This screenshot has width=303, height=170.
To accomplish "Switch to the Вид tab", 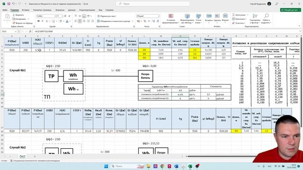I will point(100,10).
